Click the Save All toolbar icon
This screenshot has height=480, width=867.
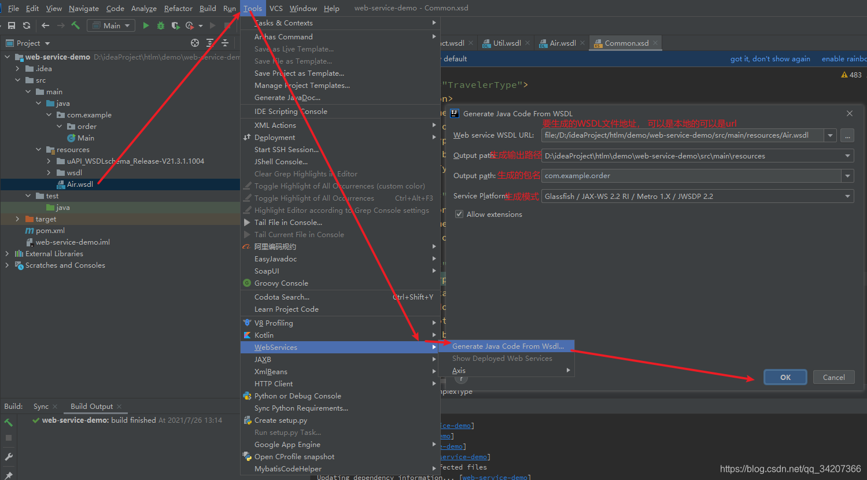click(x=11, y=25)
